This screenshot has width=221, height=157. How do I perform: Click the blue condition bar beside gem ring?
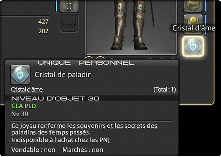click(x=205, y=24)
